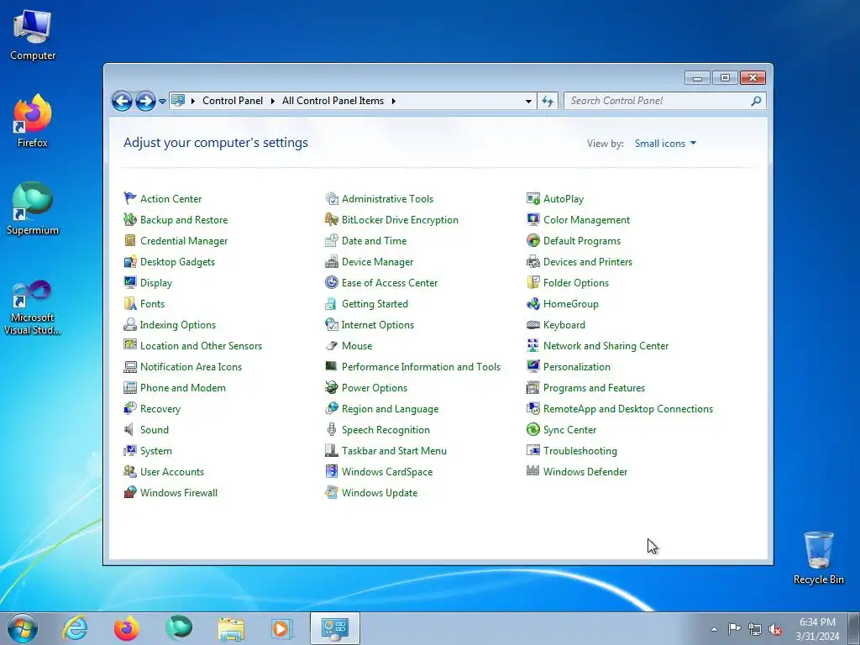This screenshot has height=645, width=860.
Task: Select the Credential Manager safe icon
Action: tap(130, 241)
